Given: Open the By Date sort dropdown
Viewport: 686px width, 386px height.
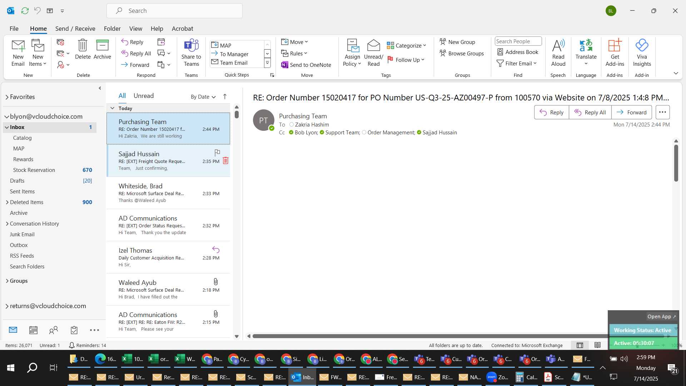Looking at the screenshot, I should click(x=203, y=96).
